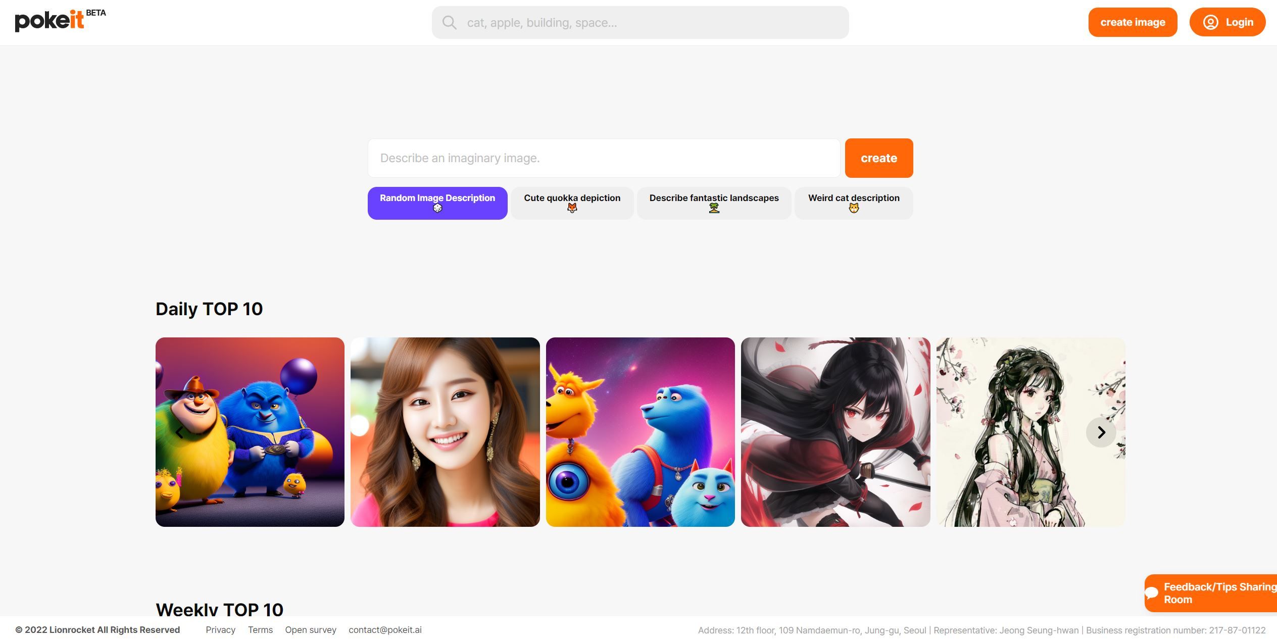Click the top search bar input
The width and height of the screenshot is (1277, 641).
coord(652,23)
